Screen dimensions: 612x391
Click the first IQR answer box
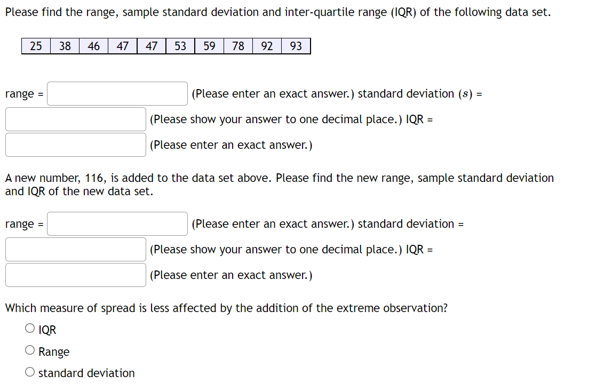point(75,145)
